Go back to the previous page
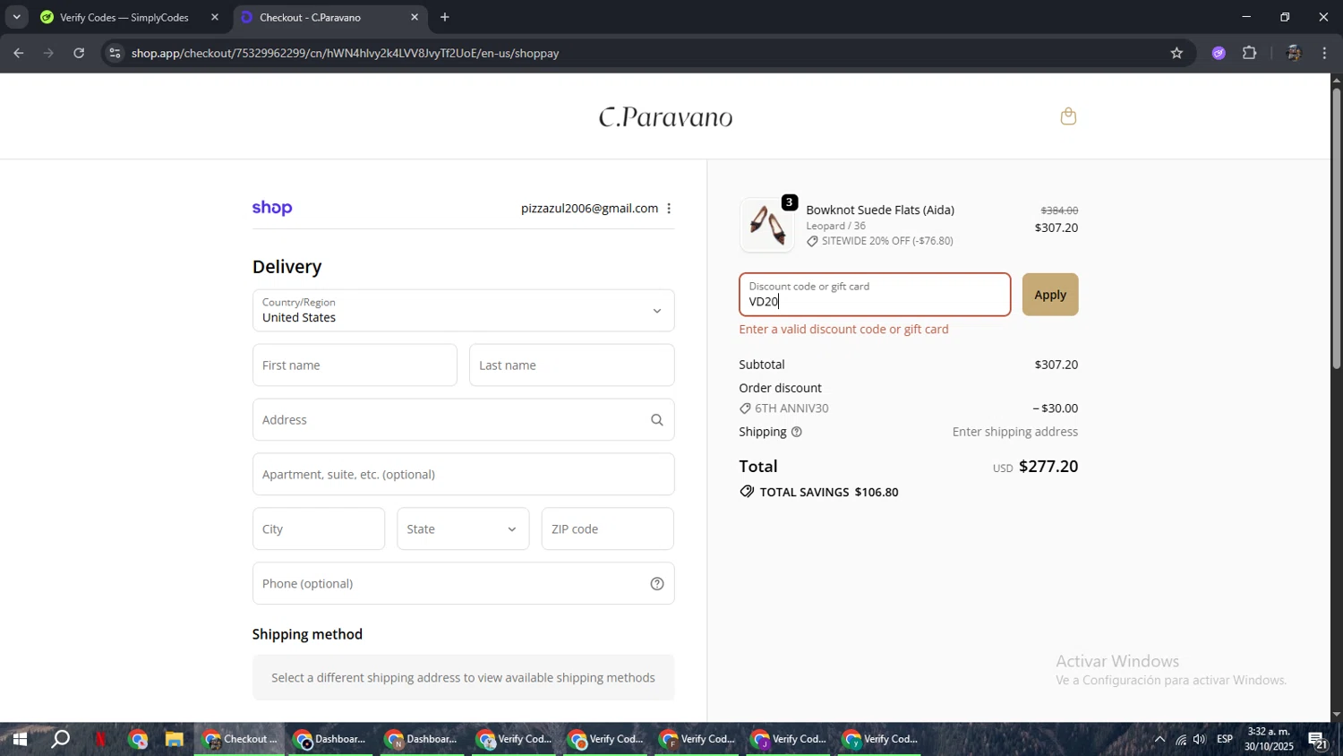Screen dimensions: 1343x756 coord(19,53)
